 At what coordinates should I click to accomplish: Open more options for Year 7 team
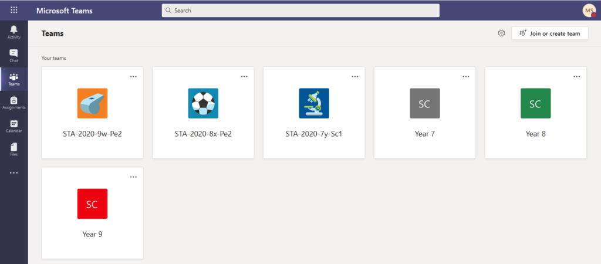tap(465, 77)
